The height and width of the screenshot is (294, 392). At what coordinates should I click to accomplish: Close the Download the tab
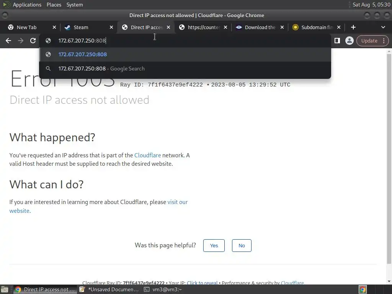[x=282, y=27]
